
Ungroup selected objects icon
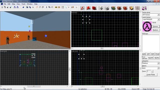[30, 7]
